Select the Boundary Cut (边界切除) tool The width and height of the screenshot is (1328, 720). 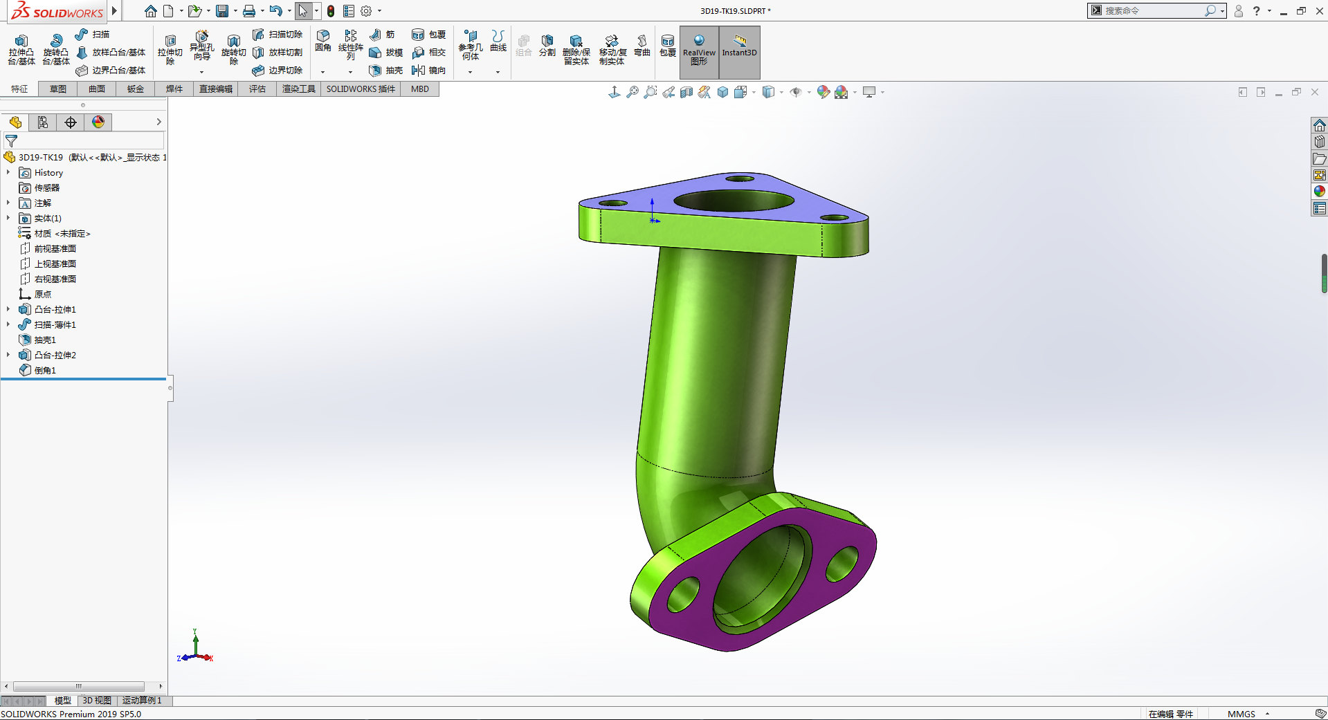coord(278,71)
